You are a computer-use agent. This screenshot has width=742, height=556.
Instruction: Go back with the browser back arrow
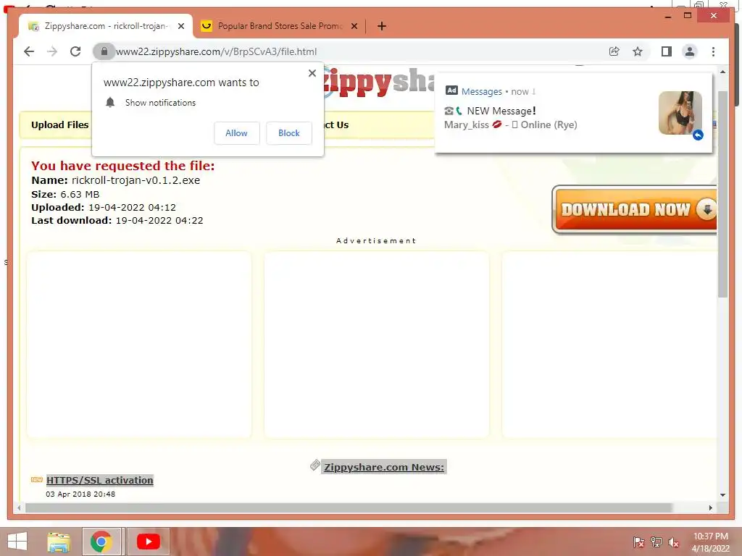(29, 51)
